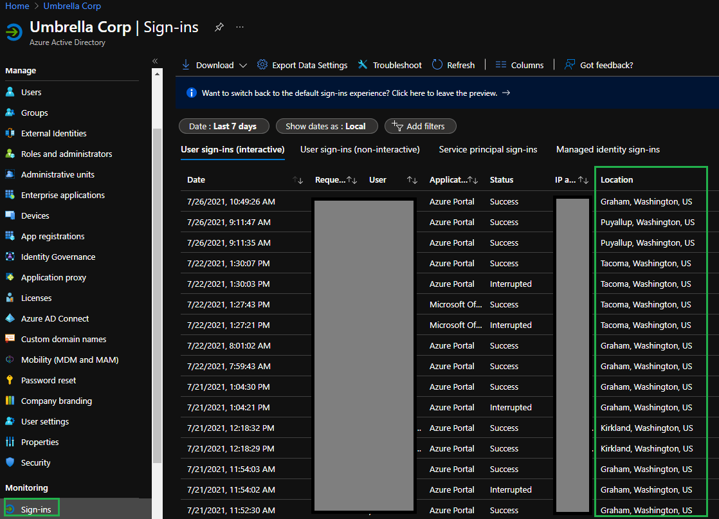Click Application proxy icon
This screenshot has width=719, height=519.
(x=10, y=277)
